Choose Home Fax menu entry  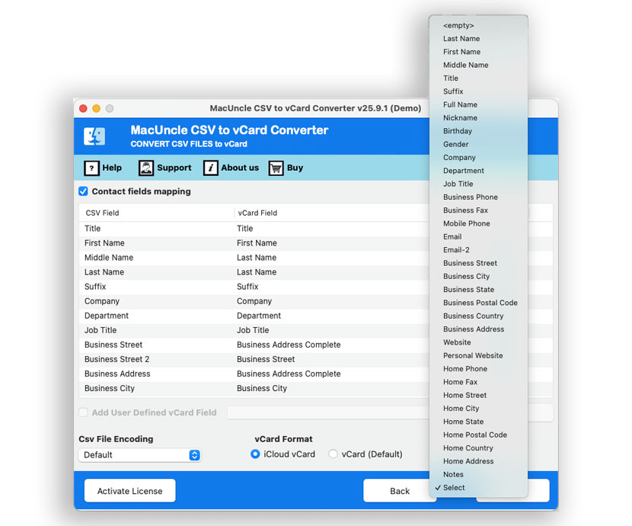478,382
